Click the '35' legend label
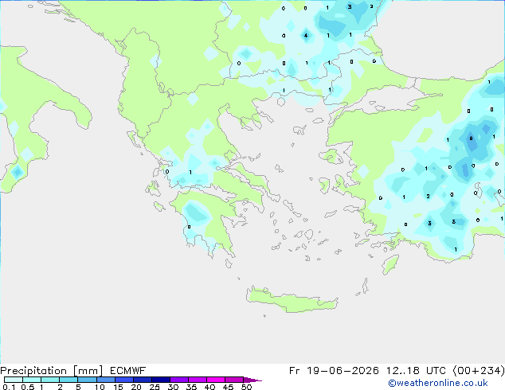This screenshot has height=390, width=505. tap(191, 387)
